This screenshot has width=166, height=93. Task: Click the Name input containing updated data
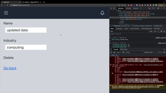(x=26, y=30)
